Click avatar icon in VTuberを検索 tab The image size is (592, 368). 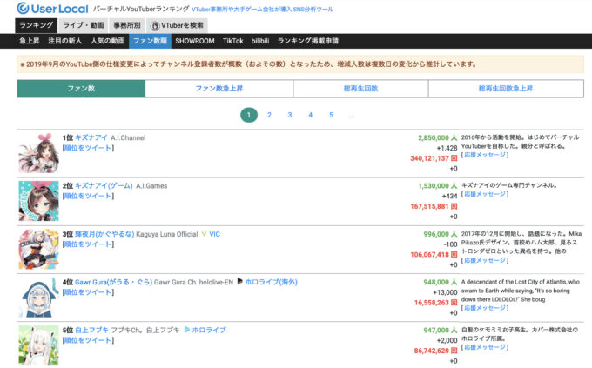pos(154,26)
